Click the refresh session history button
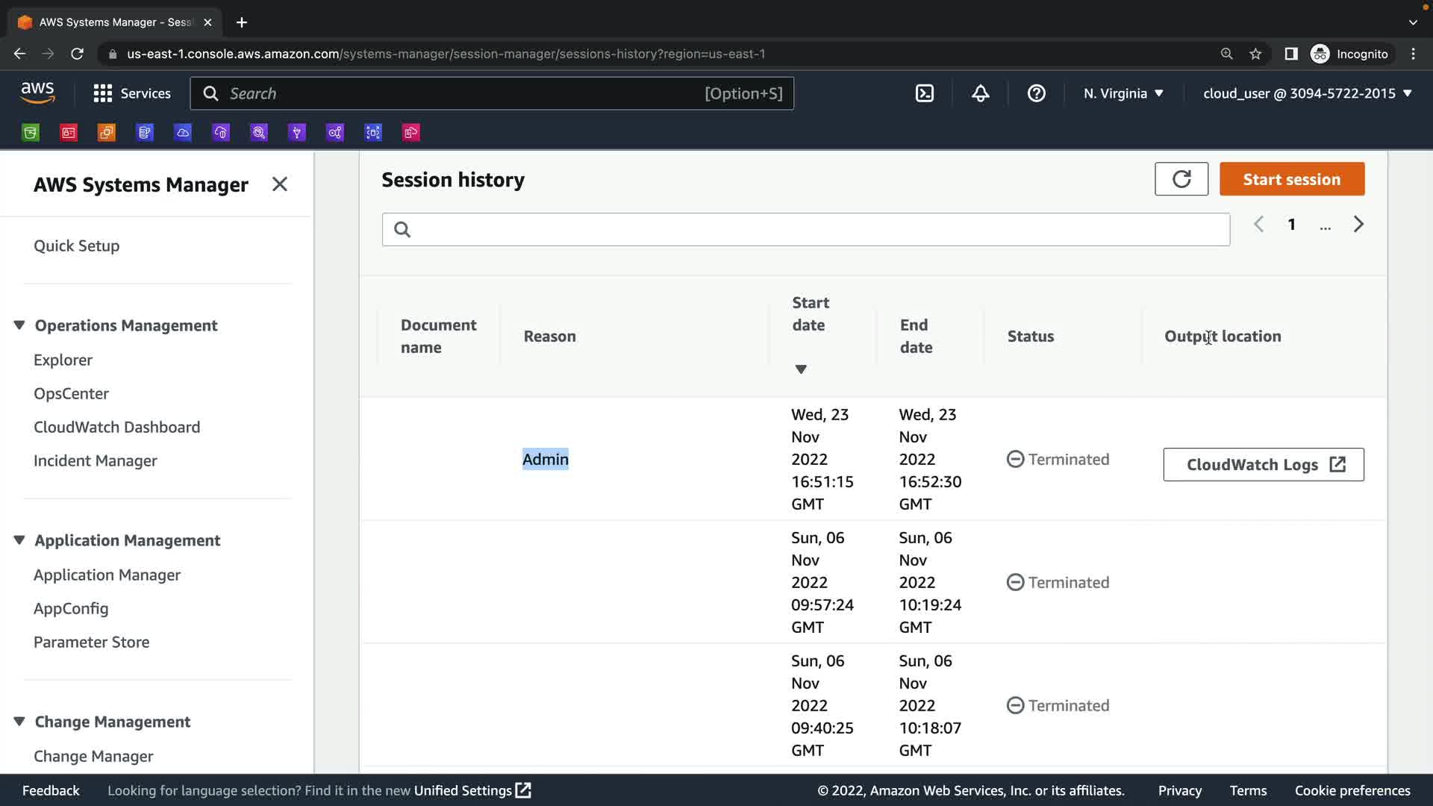 [1181, 179]
